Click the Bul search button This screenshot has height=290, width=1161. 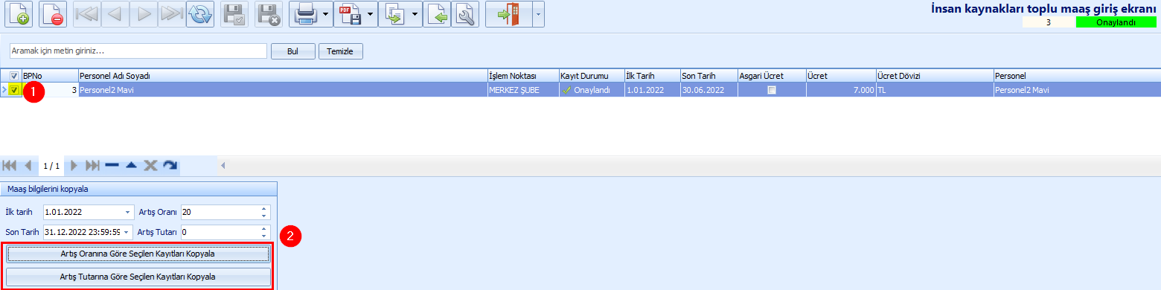[292, 51]
